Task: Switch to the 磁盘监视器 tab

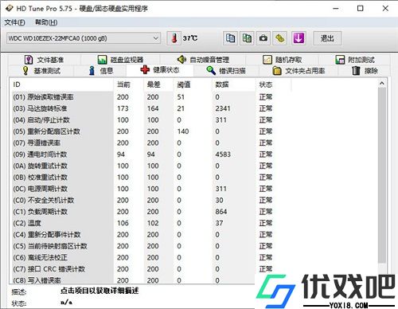Action: [x=121, y=60]
